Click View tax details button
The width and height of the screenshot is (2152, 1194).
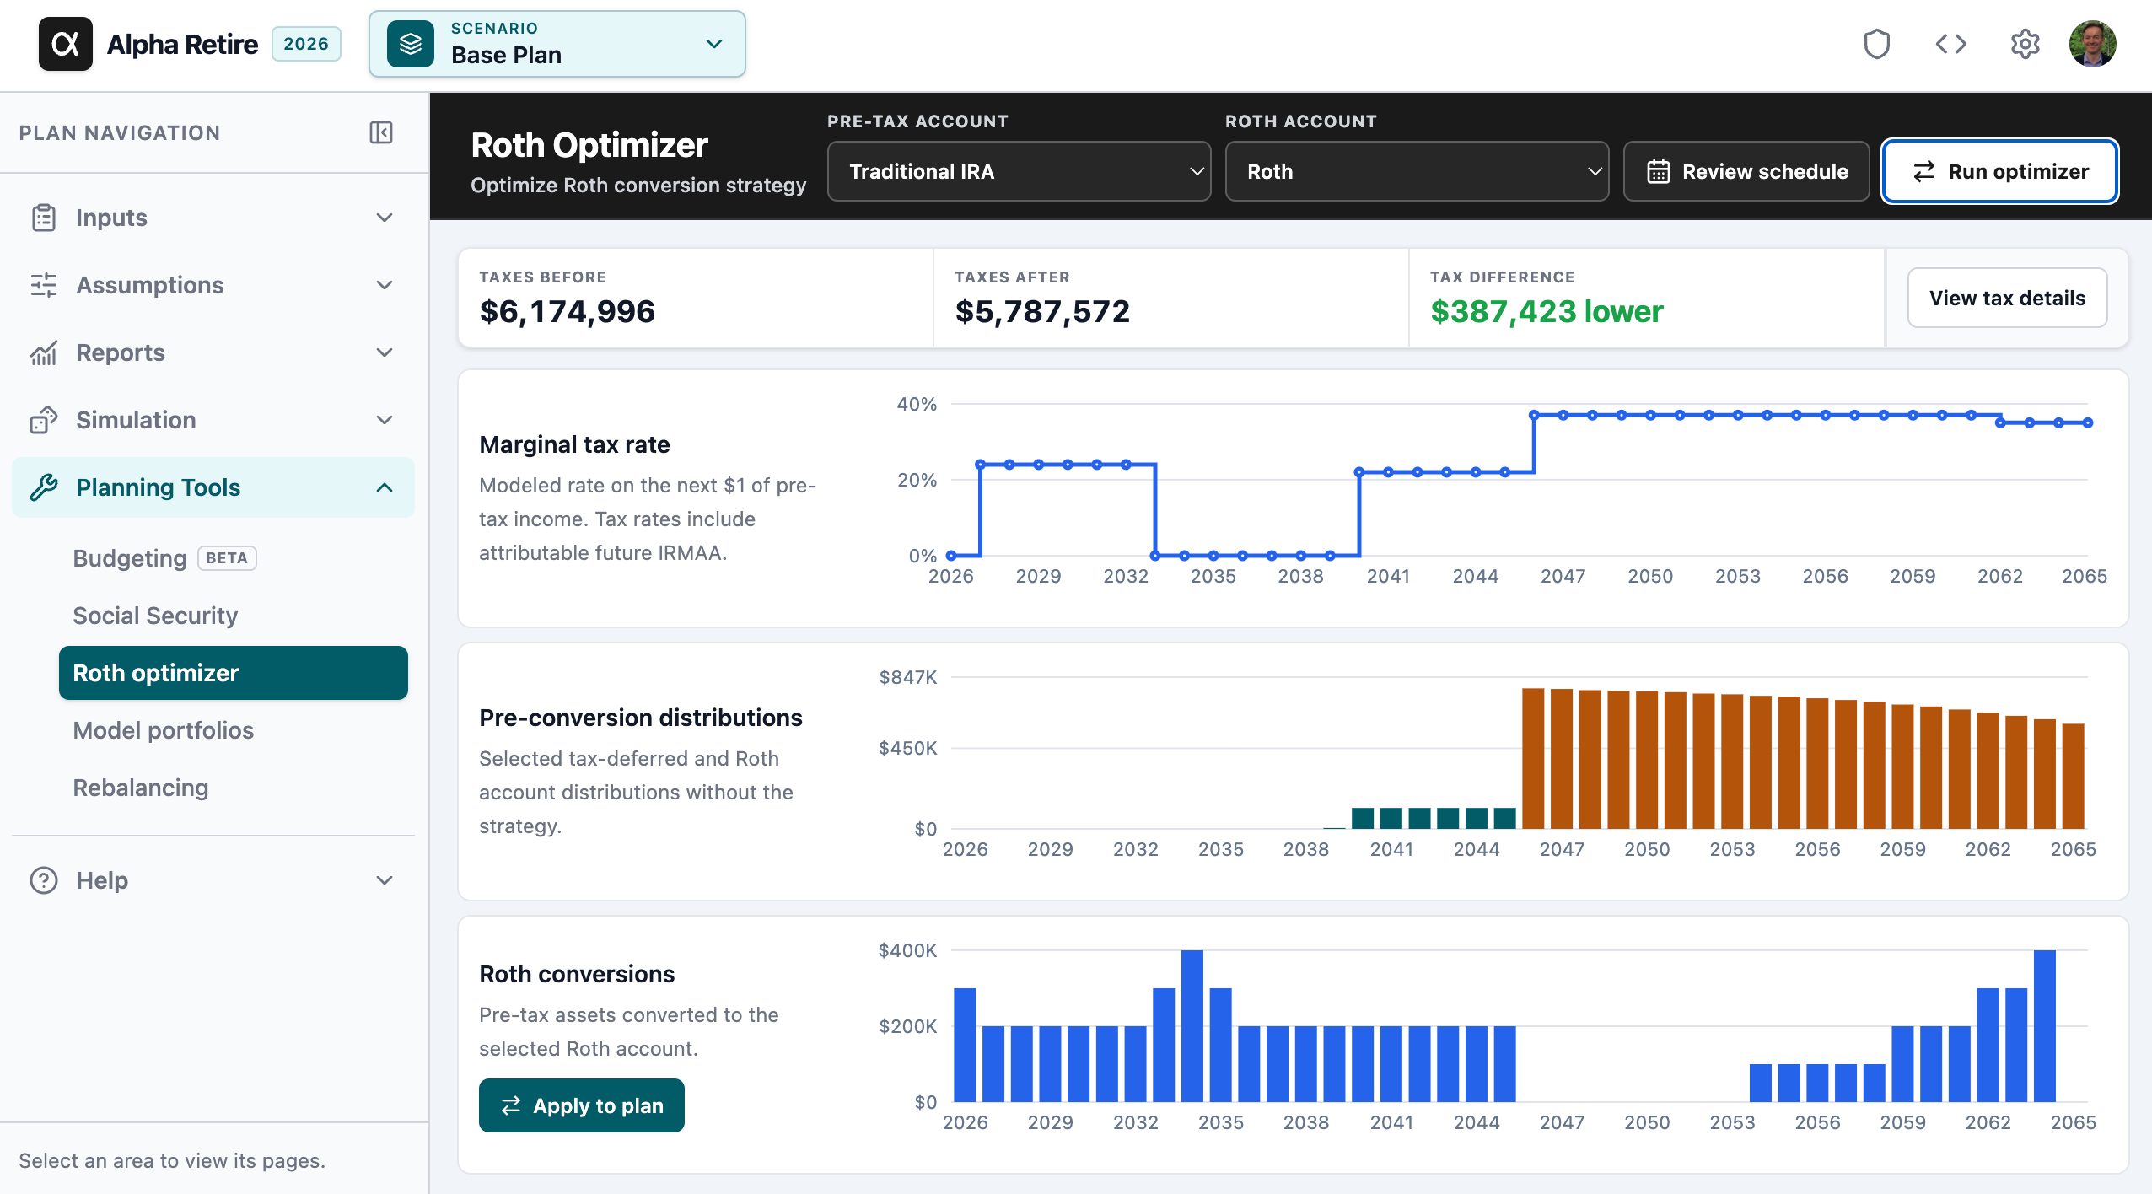tap(2007, 298)
